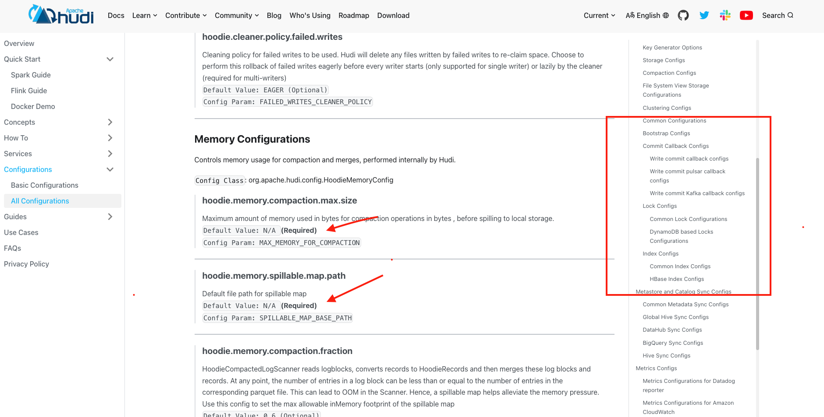Jump to Common Metadata Sync Configs

[x=685, y=304]
